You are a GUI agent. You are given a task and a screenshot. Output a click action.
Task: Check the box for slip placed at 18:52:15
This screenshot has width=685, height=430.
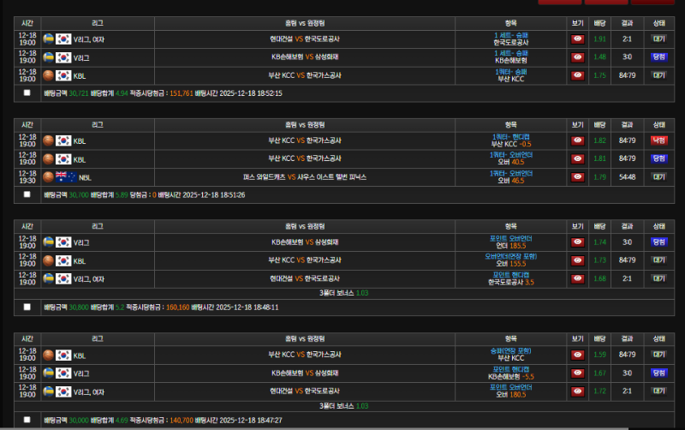(27, 93)
